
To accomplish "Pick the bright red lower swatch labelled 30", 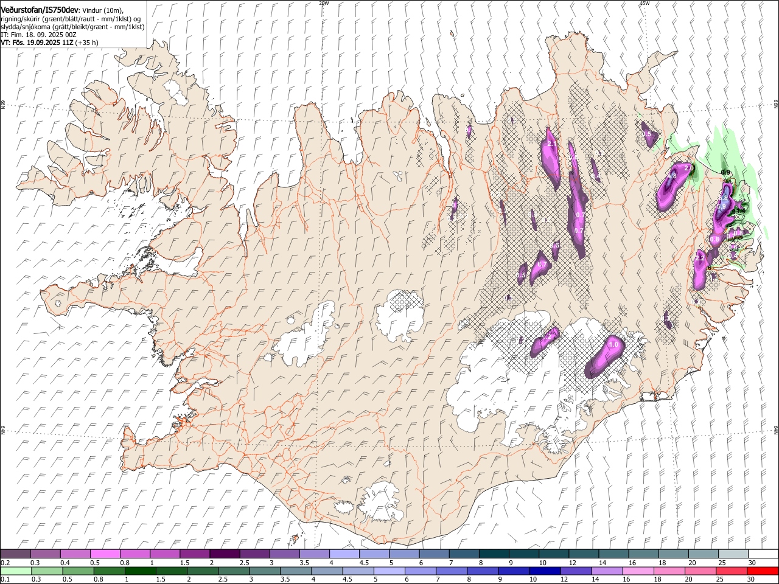I will (763, 571).
